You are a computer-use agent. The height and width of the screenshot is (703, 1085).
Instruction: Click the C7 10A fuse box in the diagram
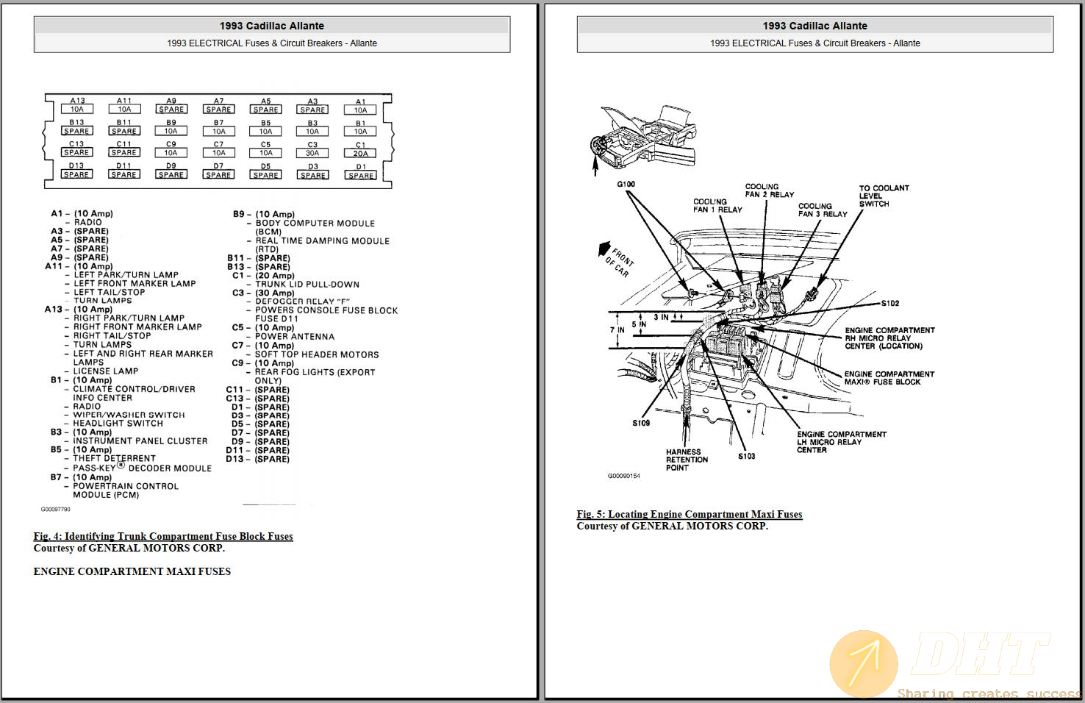[218, 153]
